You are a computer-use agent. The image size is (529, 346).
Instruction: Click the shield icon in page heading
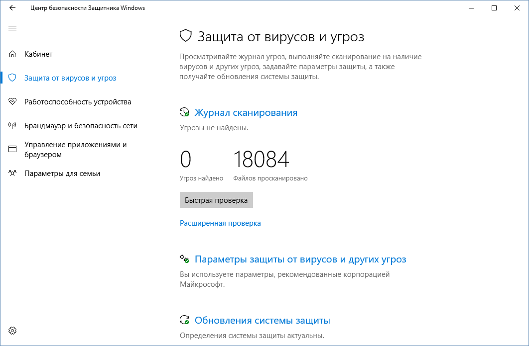coord(186,36)
